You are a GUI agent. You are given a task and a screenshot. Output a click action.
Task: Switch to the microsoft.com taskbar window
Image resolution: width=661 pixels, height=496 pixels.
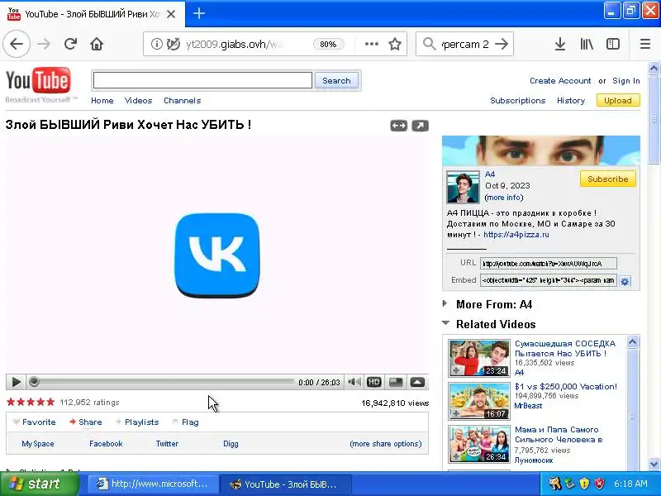coord(153,484)
